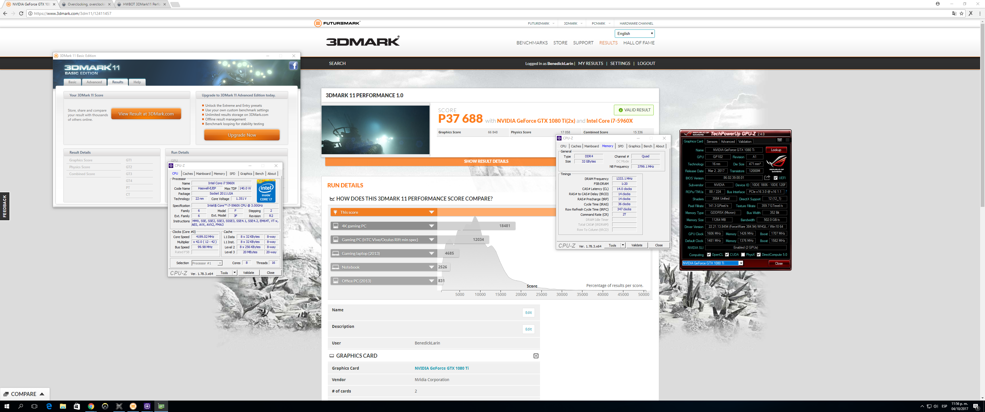This screenshot has width=985, height=412.
Task: Click View Result at 3DMark.com button
Action: [146, 114]
